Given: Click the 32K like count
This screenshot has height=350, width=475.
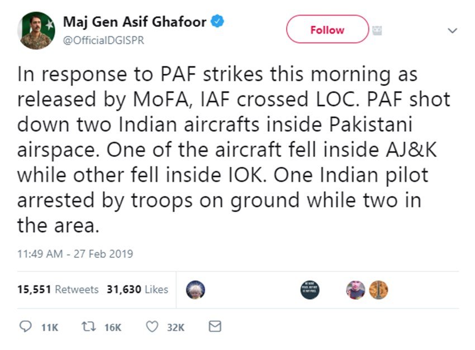Looking at the screenshot, I should (175, 327).
